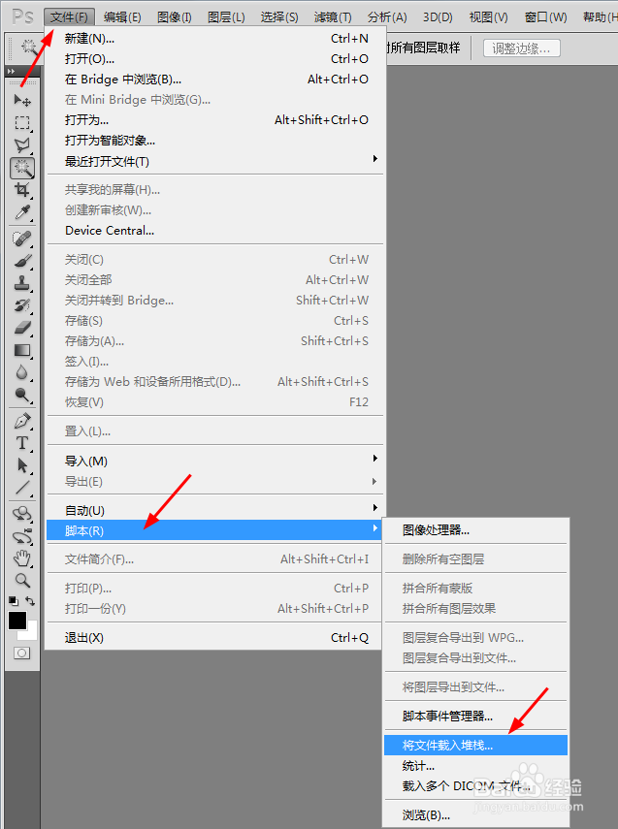Click the Ps application logo

pyautogui.click(x=22, y=16)
